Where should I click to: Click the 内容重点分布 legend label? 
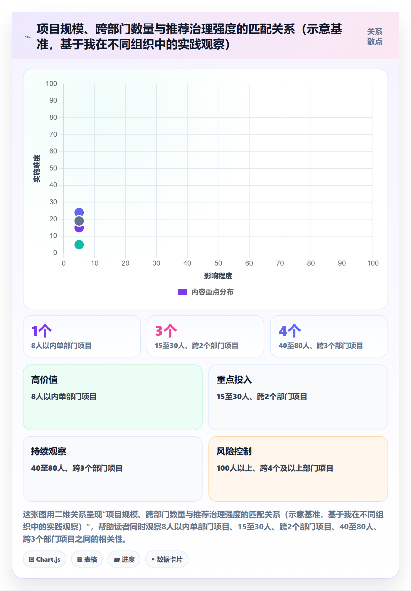pos(213,292)
